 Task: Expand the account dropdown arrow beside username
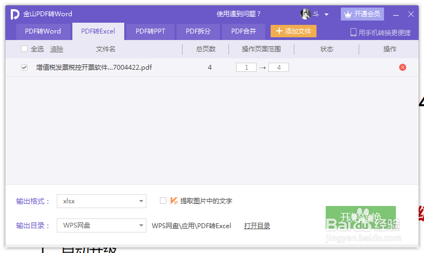[x=326, y=15]
